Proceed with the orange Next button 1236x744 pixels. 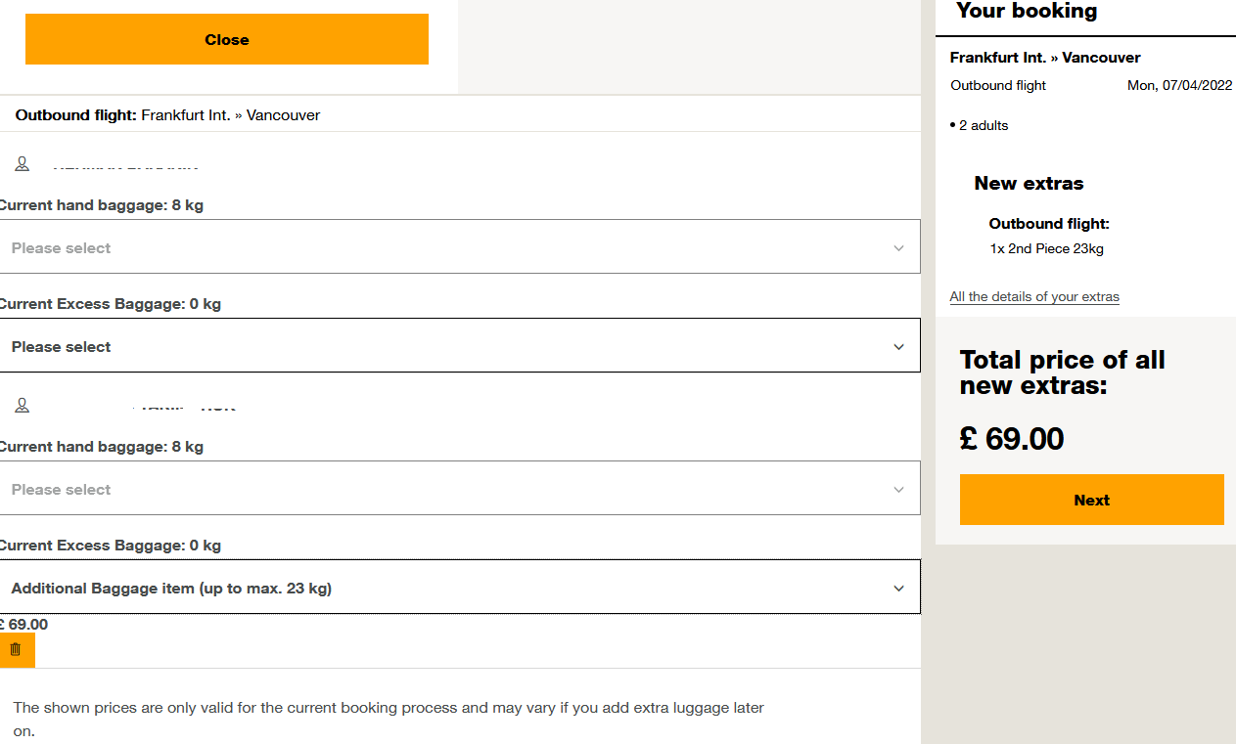1091,500
